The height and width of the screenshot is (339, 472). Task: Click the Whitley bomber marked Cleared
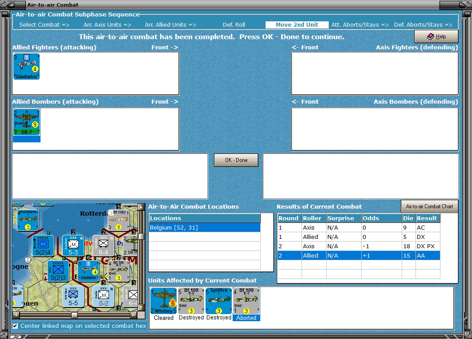[163, 301]
